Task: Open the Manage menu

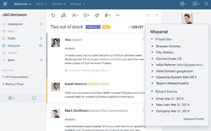Action: pos(78,4)
